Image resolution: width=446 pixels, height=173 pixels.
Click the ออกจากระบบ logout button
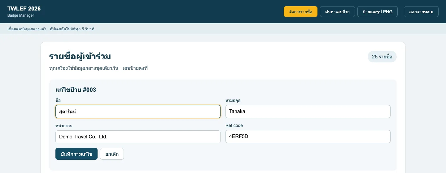(x=421, y=12)
